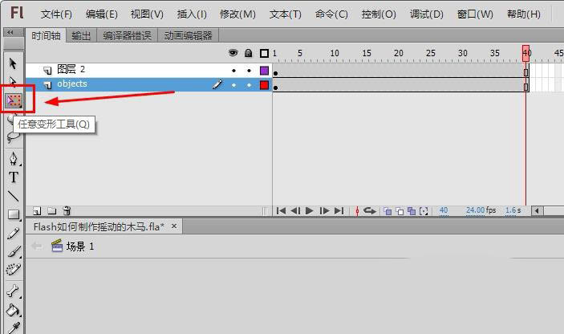The image size is (564, 334).
Task: Select the Subselection tool
Action: coord(13,81)
